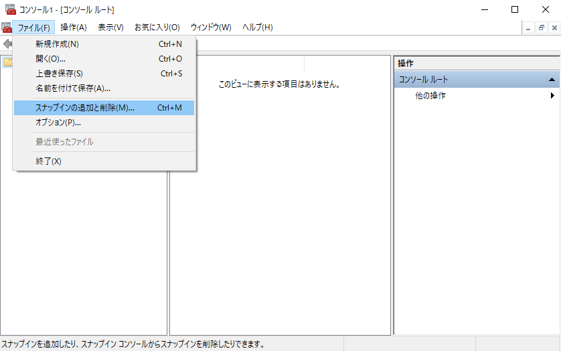Click the console document icon beside the ファイル menu
Viewport: 561px width, 351px height.
(7, 27)
